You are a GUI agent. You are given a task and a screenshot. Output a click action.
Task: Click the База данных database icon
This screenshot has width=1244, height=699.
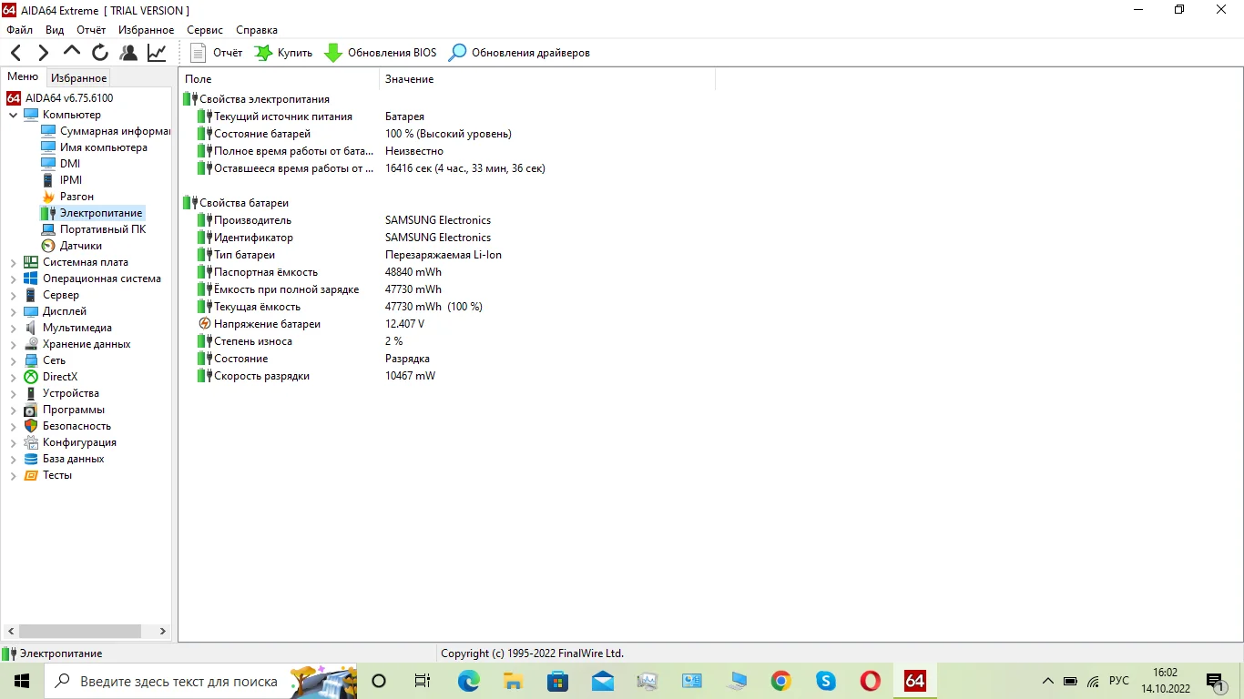point(31,459)
